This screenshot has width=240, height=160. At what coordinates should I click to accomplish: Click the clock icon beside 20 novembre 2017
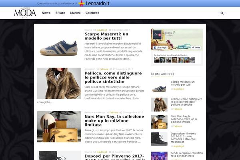point(121,112)
